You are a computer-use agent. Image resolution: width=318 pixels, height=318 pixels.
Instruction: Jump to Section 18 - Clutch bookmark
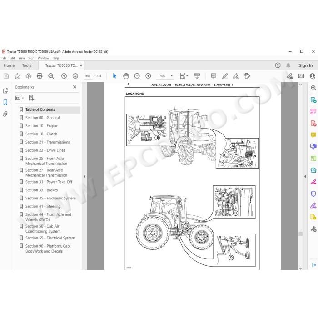[x=41, y=134]
